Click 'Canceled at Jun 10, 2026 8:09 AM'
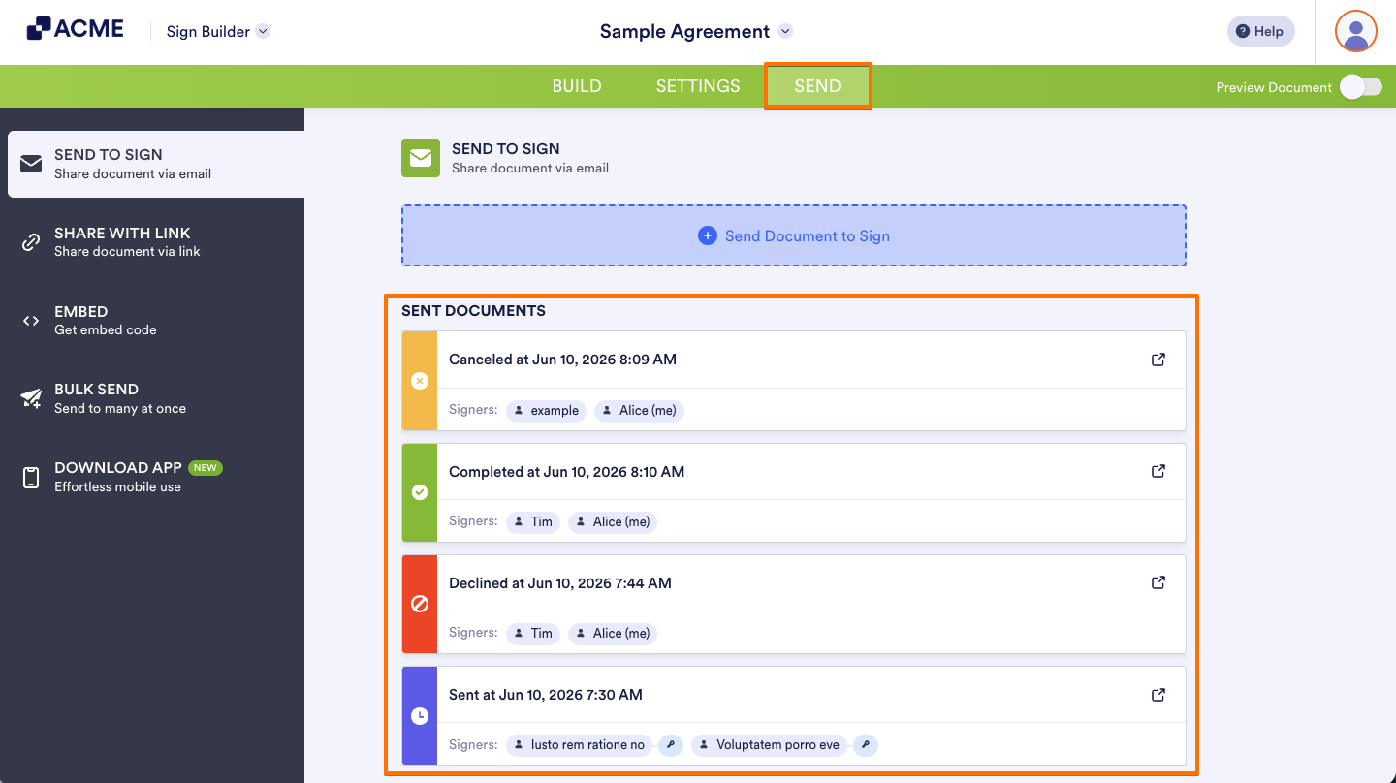This screenshot has width=1396, height=783. click(x=562, y=360)
